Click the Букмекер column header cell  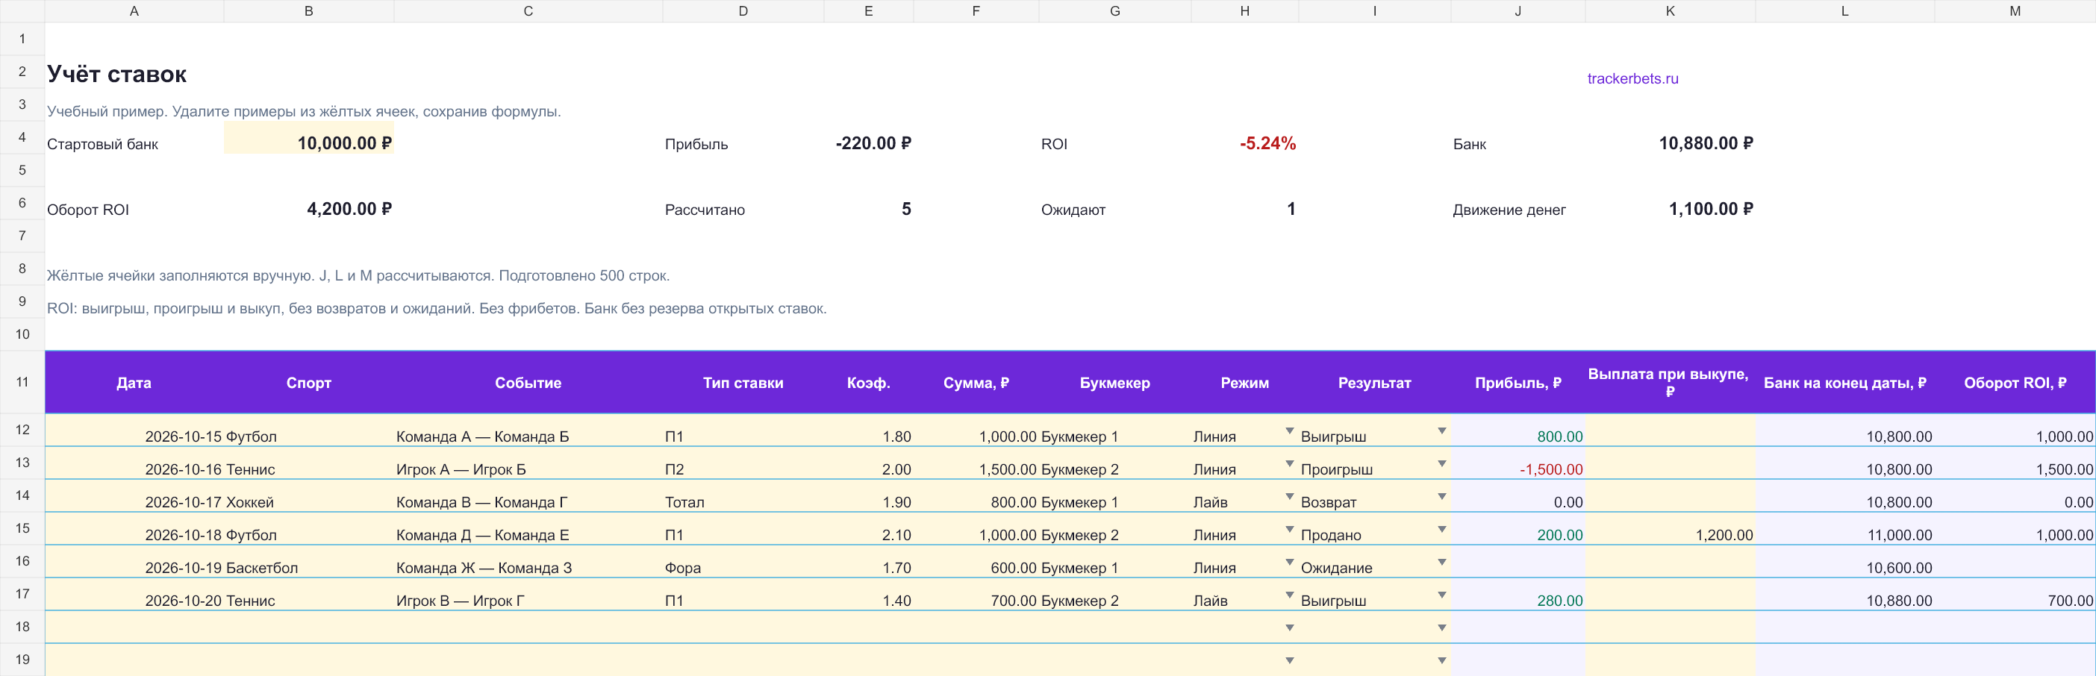pyautogui.click(x=1114, y=382)
